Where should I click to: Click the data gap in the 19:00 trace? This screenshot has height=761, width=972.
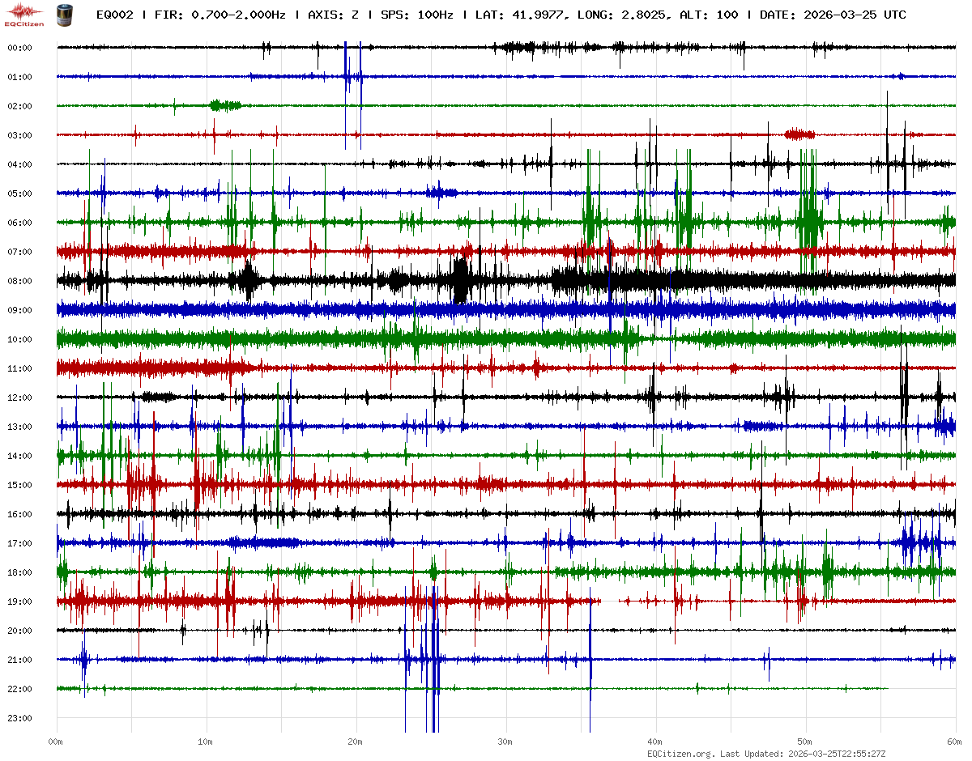point(610,601)
